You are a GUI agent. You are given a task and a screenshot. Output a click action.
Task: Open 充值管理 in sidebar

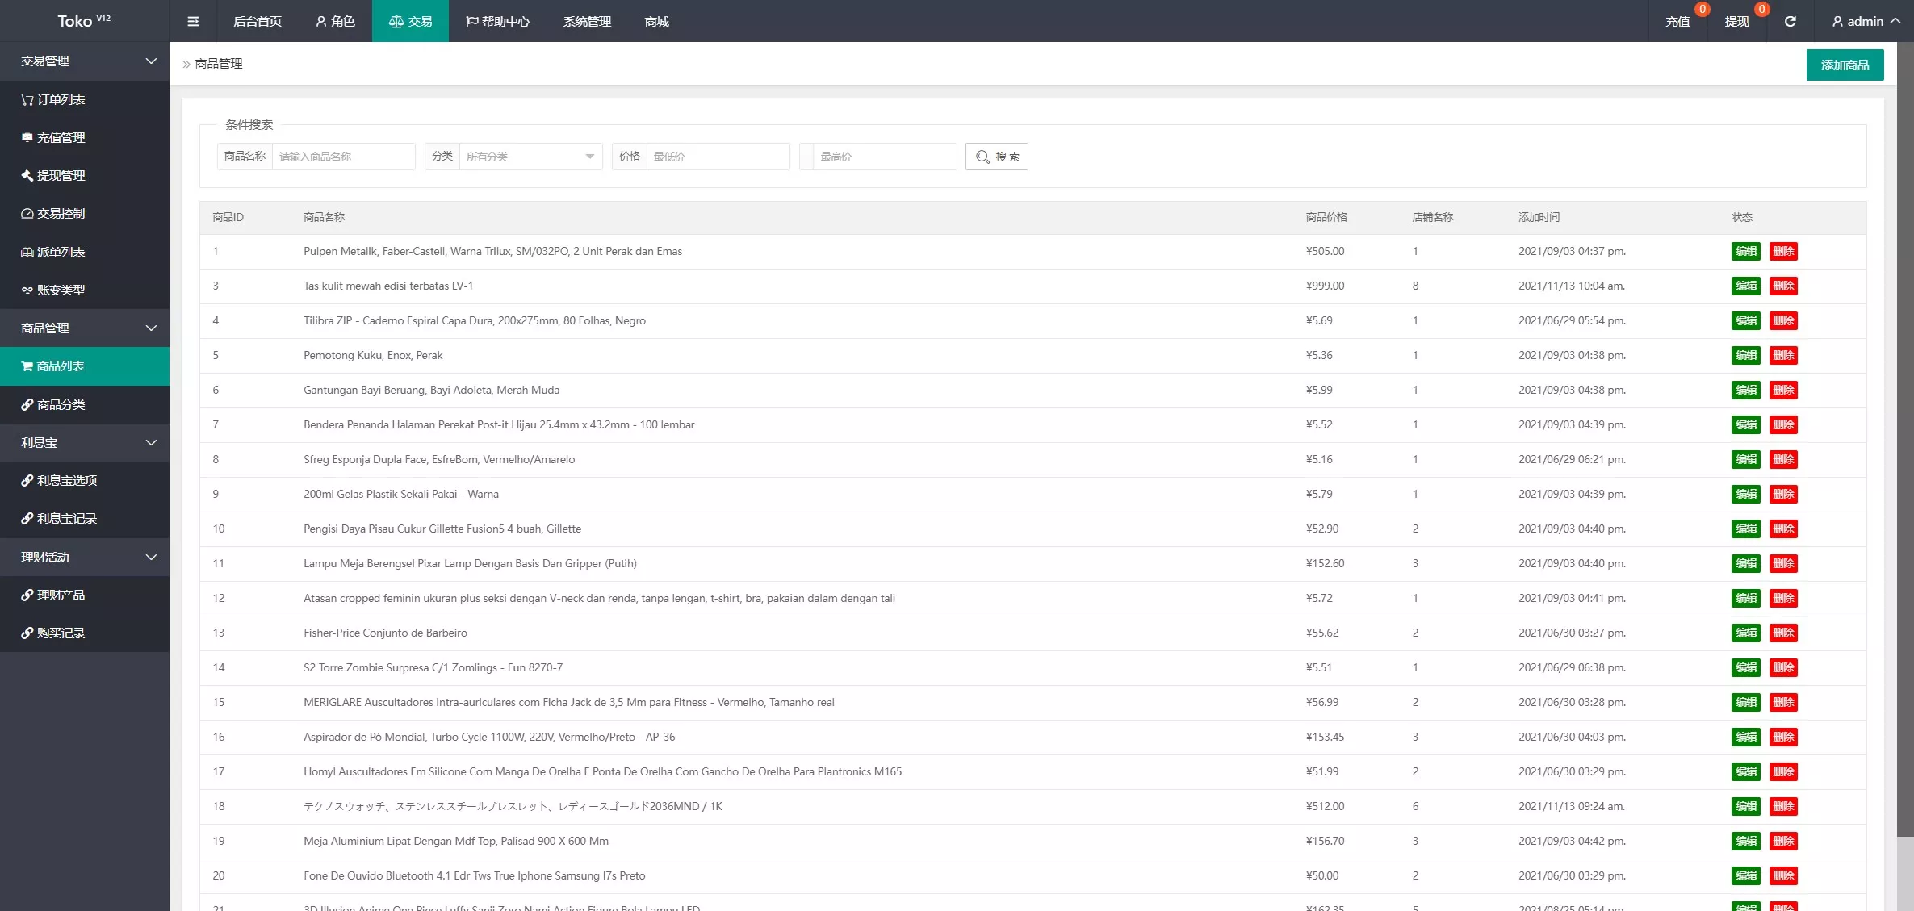61,137
